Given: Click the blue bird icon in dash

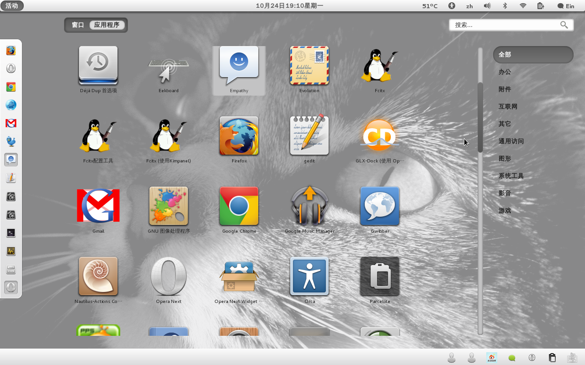Looking at the screenshot, I should pyautogui.click(x=11, y=141).
